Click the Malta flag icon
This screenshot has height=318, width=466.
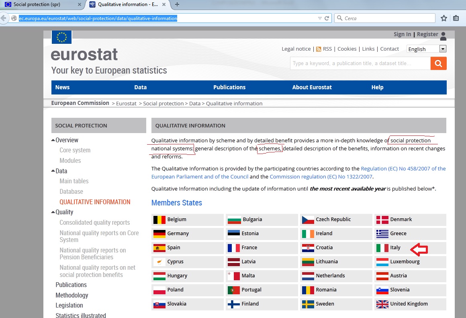233,276
